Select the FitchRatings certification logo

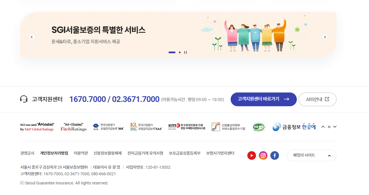pos(73,127)
